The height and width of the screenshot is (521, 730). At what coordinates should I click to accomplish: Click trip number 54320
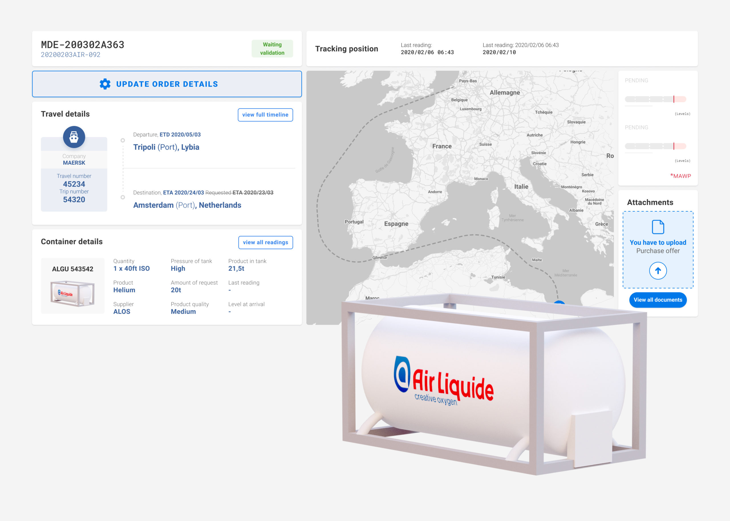[74, 200]
